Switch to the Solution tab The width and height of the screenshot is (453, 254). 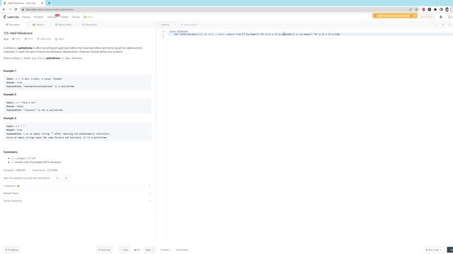click(38, 25)
